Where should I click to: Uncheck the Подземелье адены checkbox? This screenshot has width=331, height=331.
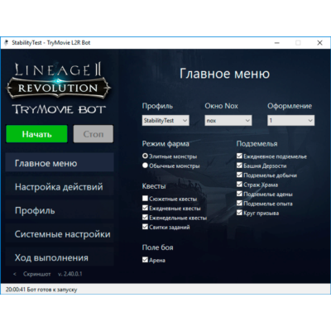pyautogui.click(x=239, y=194)
